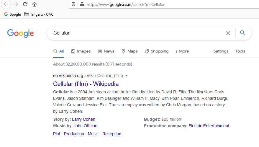Select the Shopping results tab
Viewport: 259px width, 147px height.
[157, 51]
